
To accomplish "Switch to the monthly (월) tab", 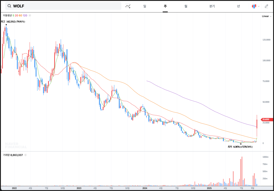I will 186,6.
